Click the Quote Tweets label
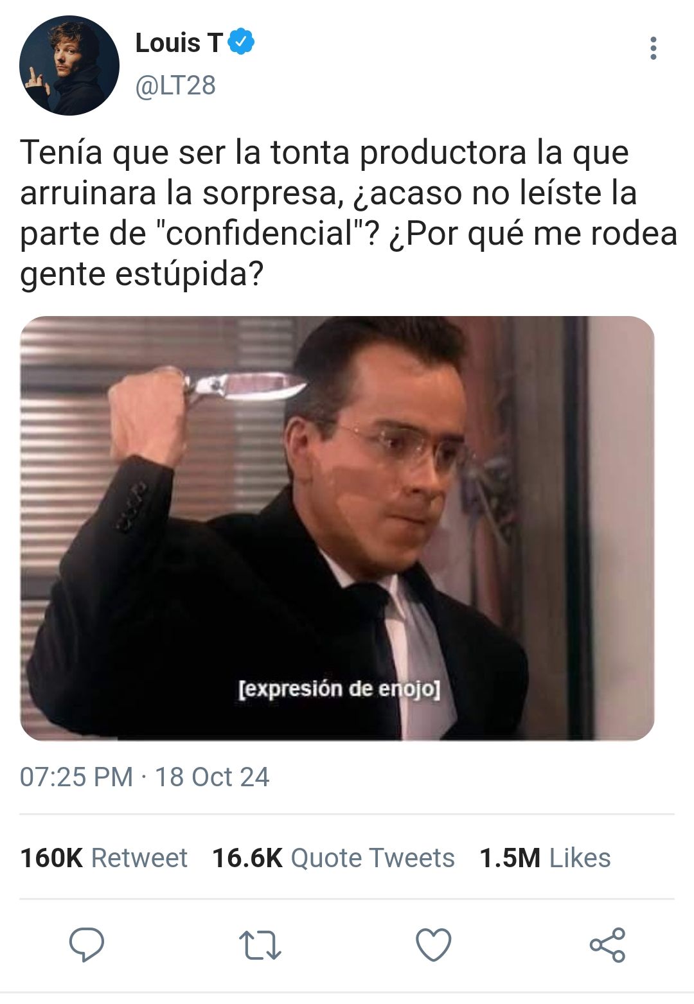Screen dimensions: 694x1004 pyautogui.click(x=373, y=858)
